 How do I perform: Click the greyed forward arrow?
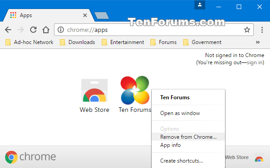click(21, 30)
